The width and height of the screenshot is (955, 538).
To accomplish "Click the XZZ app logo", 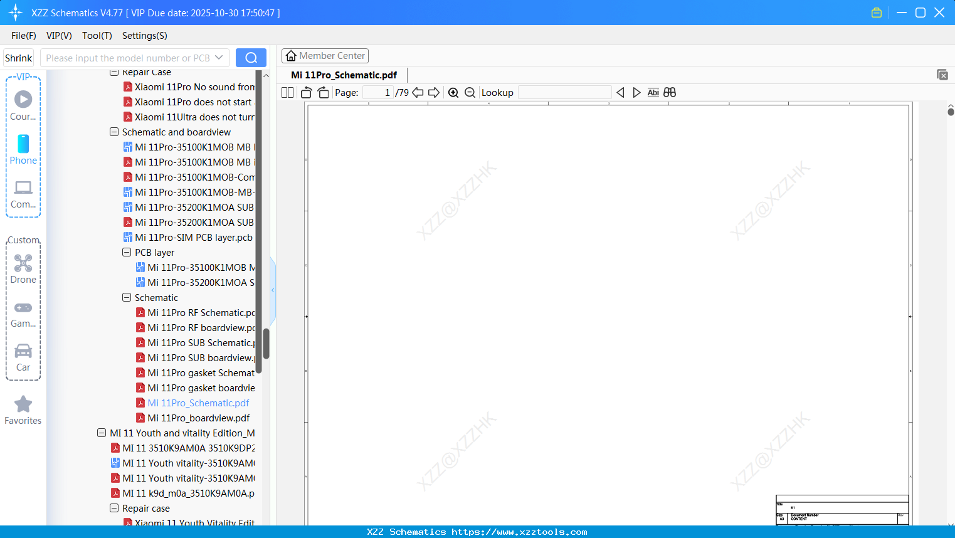I will point(16,13).
